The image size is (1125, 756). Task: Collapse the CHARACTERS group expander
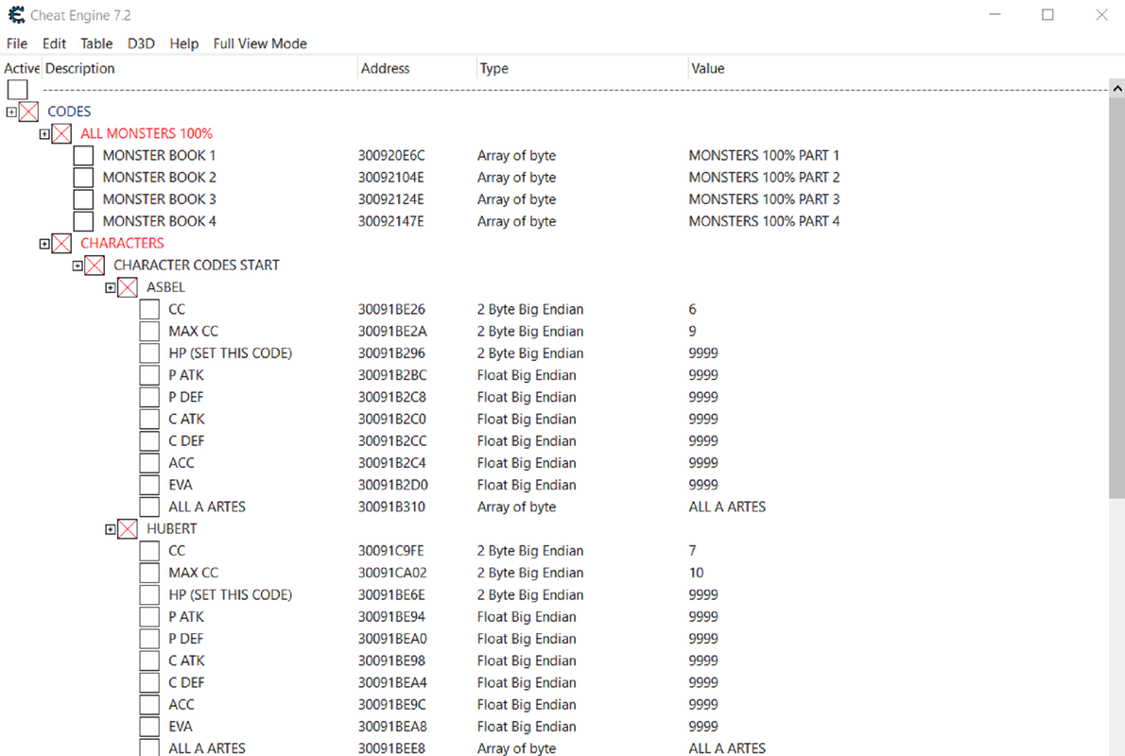[x=44, y=244]
